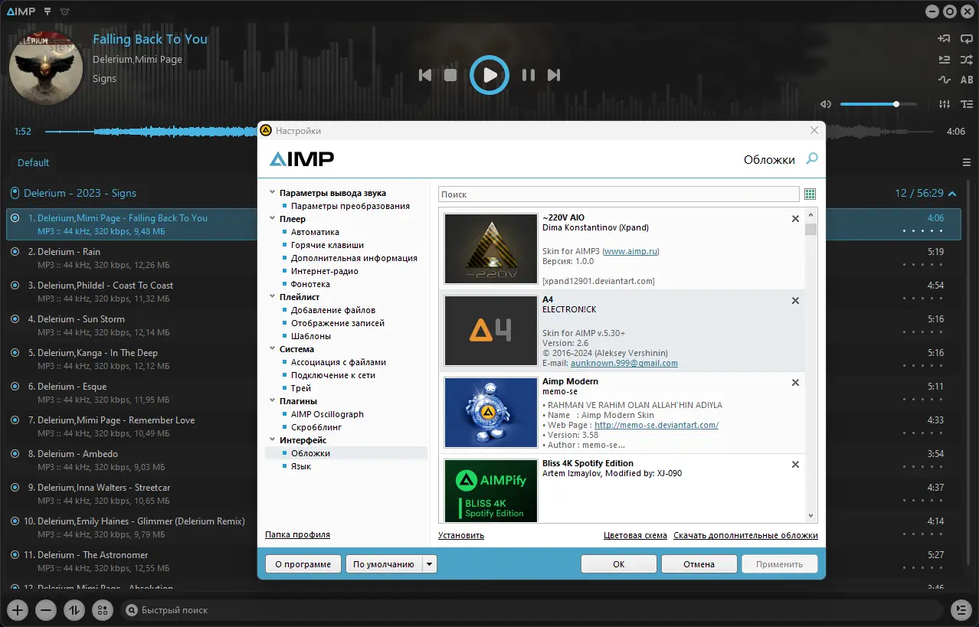Image resolution: width=979 pixels, height=627 pixels.
Task: Toggle the circle marker of Delerium - Ambedo
Action: (15, 453)
